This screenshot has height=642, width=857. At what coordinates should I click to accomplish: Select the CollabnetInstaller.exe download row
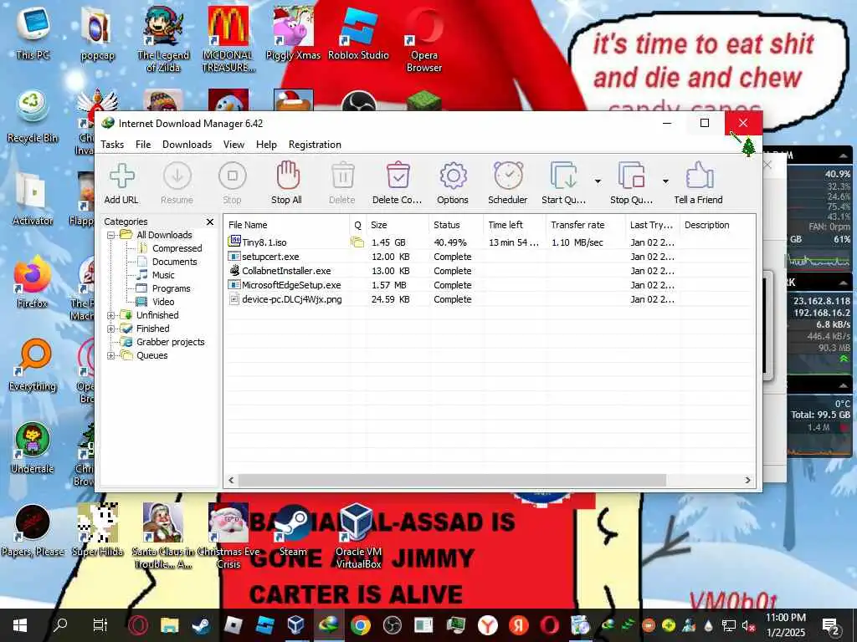click(490, 271)
